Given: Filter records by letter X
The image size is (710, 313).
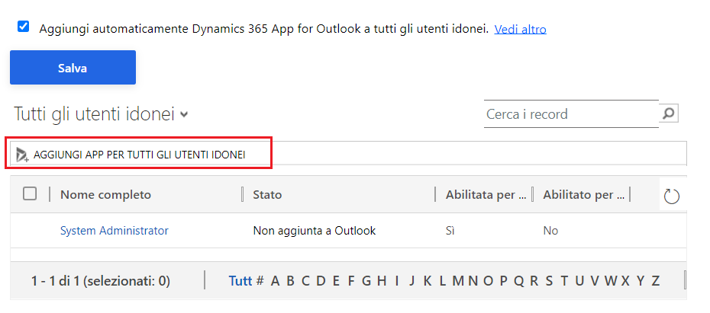Looking at the screenshot, I should coord(625,281).
